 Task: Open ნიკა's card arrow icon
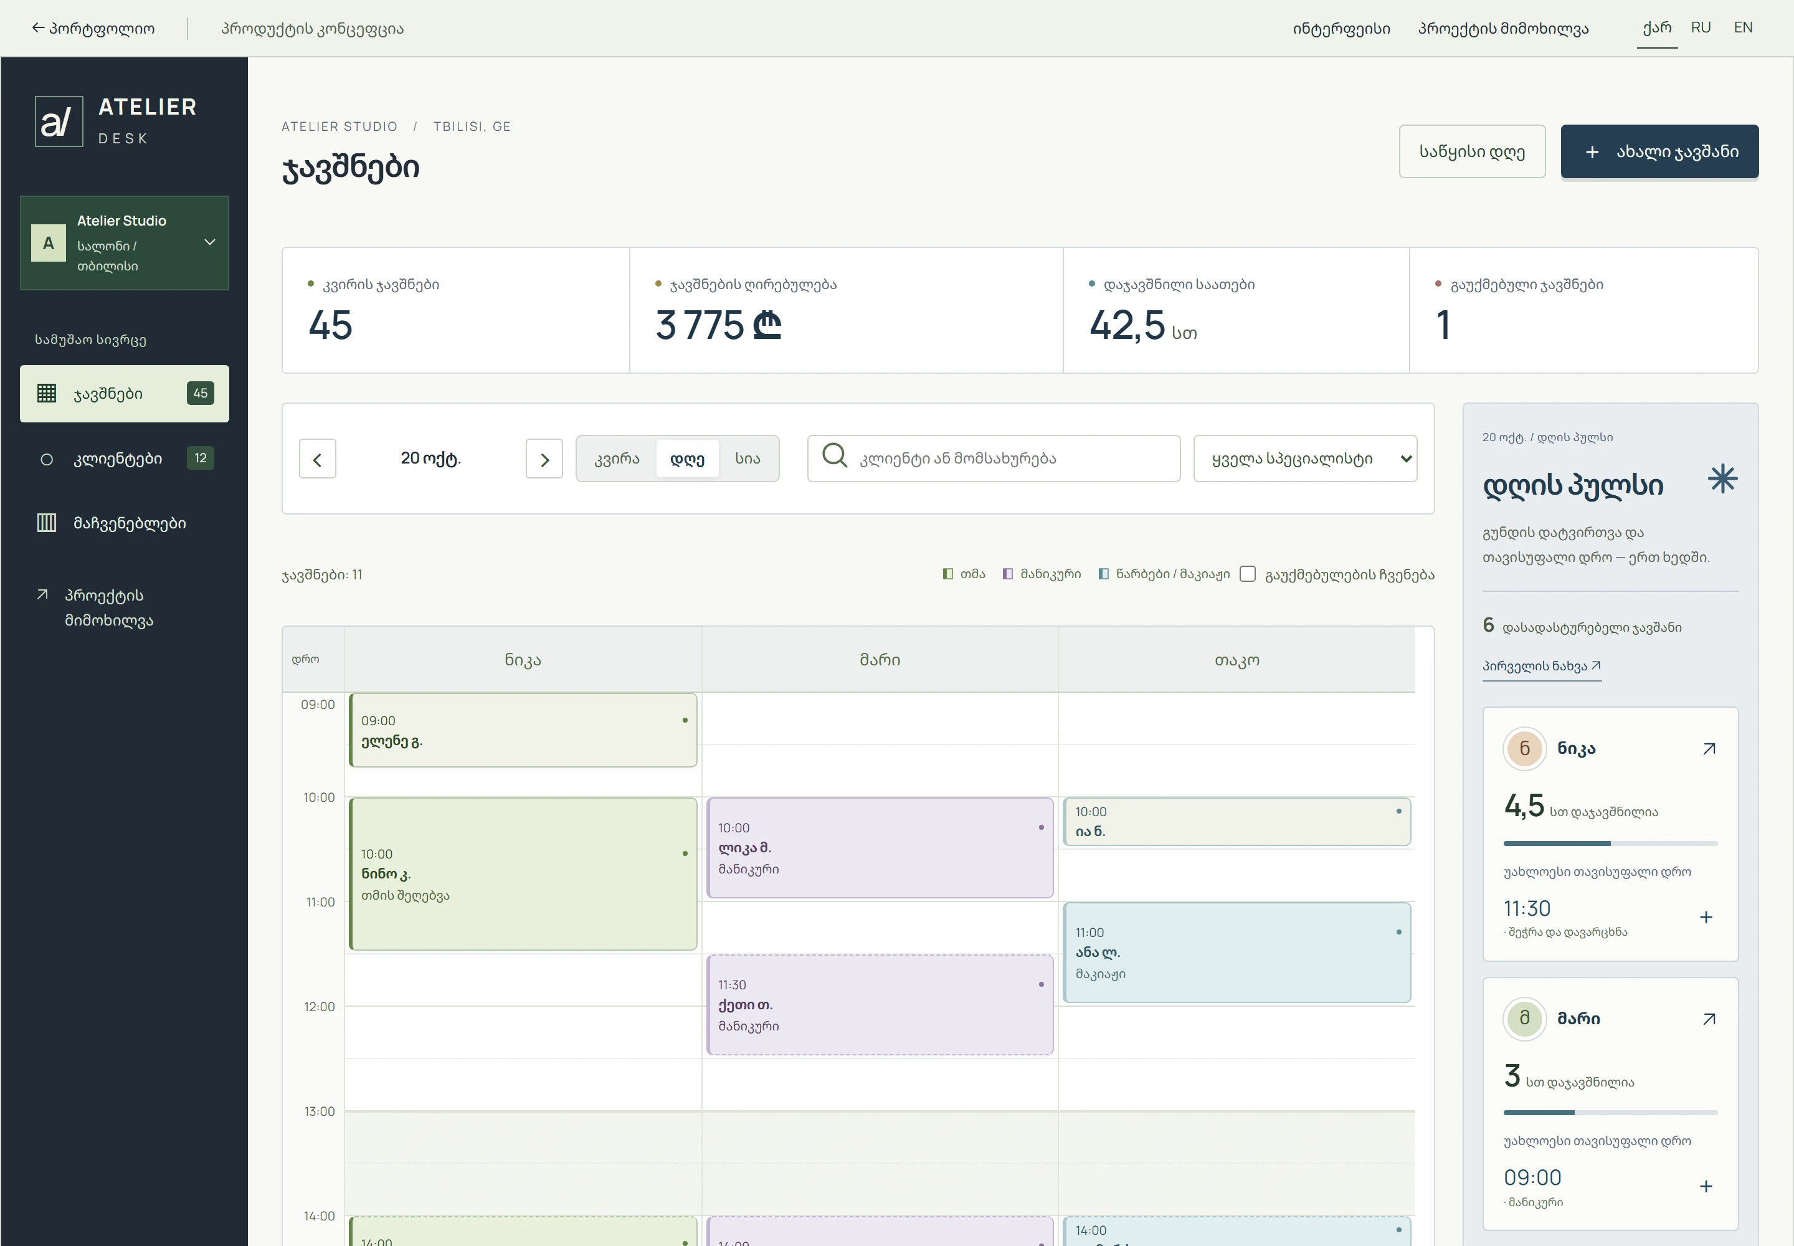coord(1709,749)
